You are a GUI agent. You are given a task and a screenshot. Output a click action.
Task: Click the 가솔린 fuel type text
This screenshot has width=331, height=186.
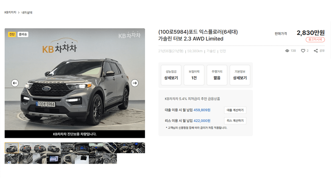(211, 51)
